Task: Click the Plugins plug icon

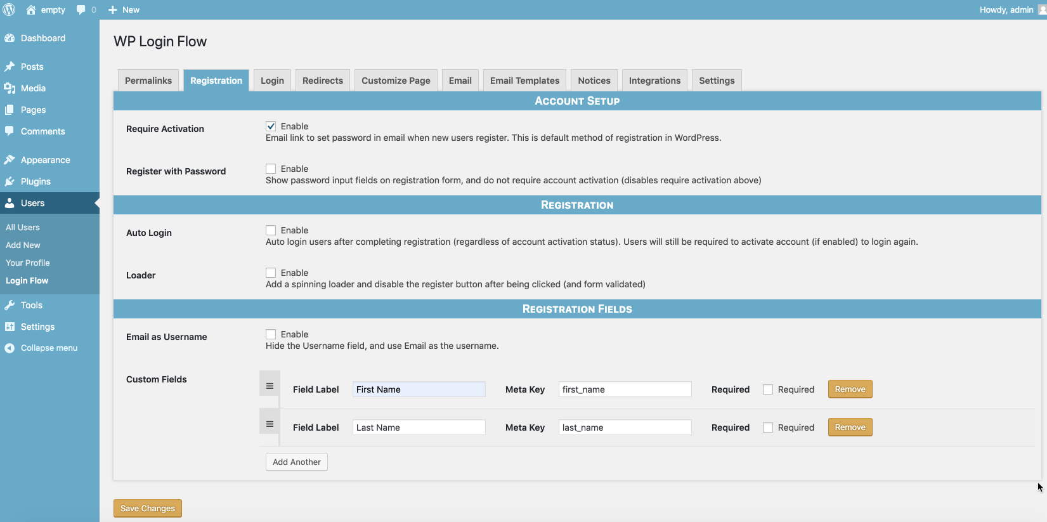Action: [10, 181]
